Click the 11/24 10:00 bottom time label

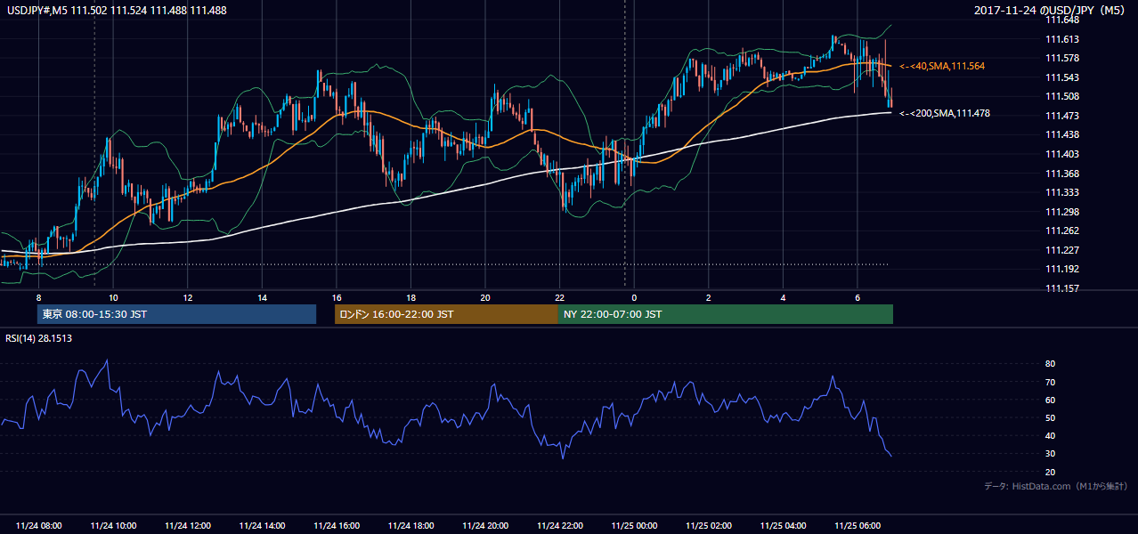tap(113, 526)
